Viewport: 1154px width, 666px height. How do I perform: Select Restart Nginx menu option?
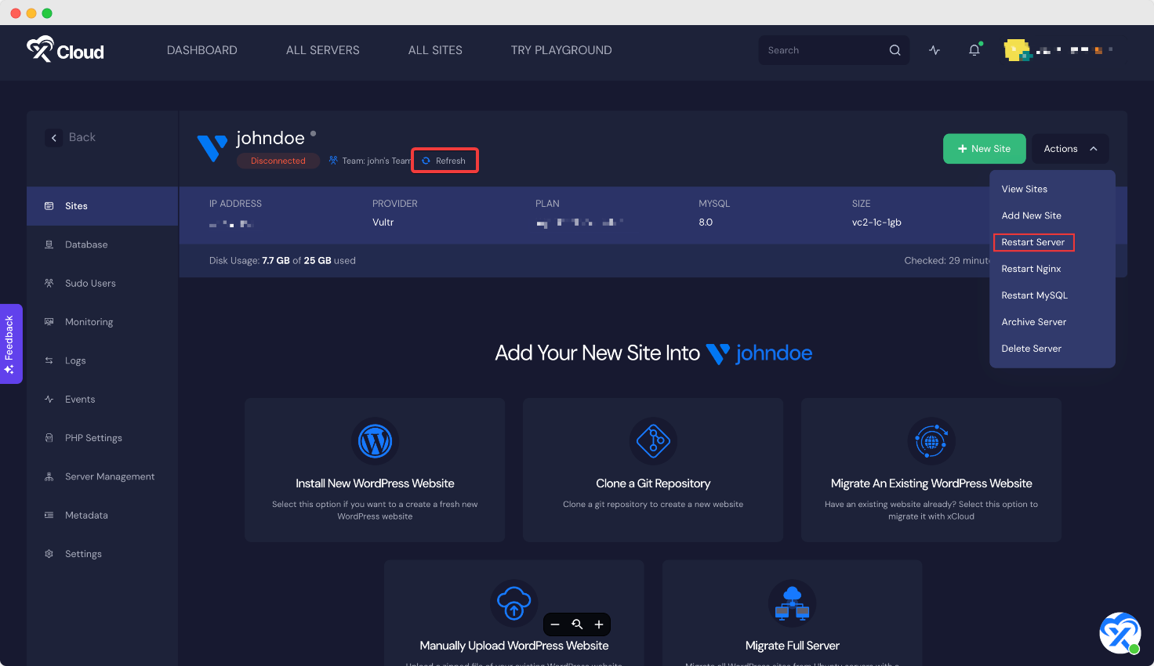tap(1031, 269)
